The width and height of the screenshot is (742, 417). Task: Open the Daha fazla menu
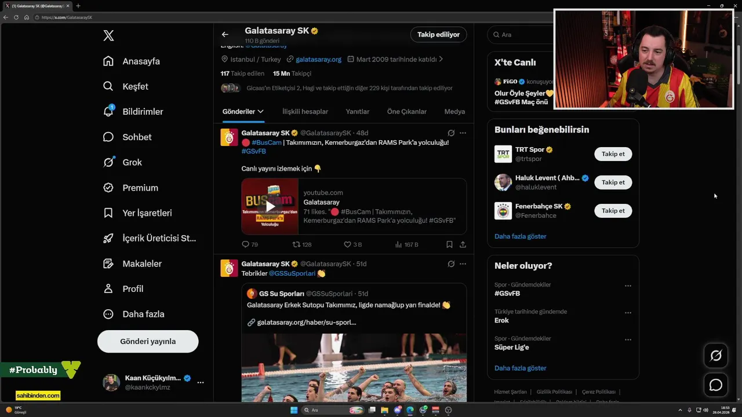(133, 314)
